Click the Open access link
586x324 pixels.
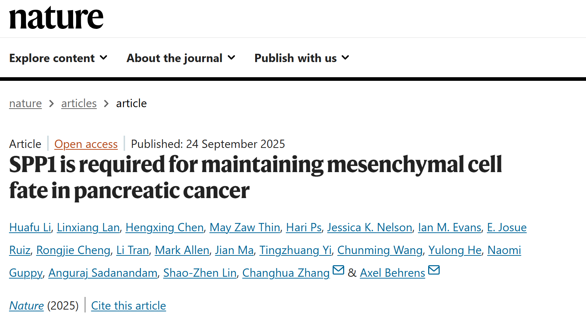(86, 144)
